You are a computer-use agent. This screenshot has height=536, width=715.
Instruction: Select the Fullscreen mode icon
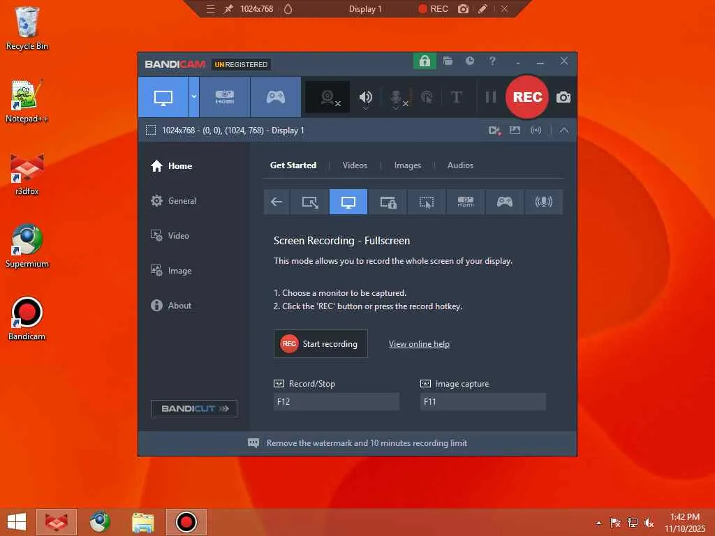point(348,202)
